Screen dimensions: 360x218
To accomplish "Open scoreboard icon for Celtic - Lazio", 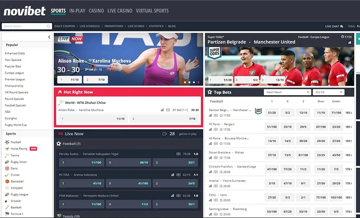I will [x=216, y=200].
